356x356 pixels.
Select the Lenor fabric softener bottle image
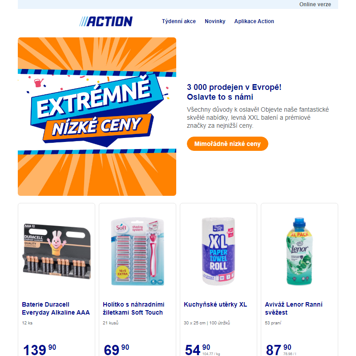click(x=299, y=251)
